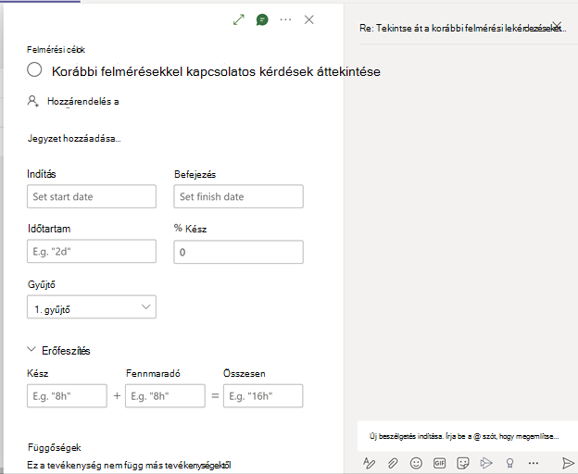Click the Fennmaradó remaining effort field
This screenshot has width=578, height=474.
pyautogui.click(x=165, y=396)
